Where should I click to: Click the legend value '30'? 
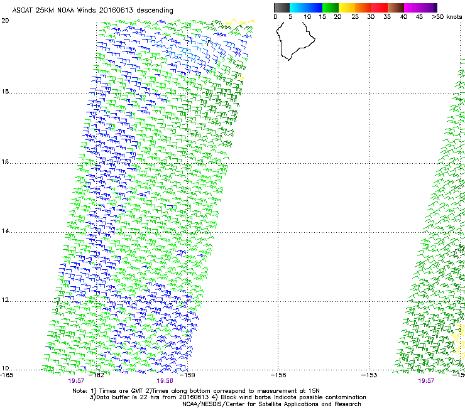pos(371,16)
